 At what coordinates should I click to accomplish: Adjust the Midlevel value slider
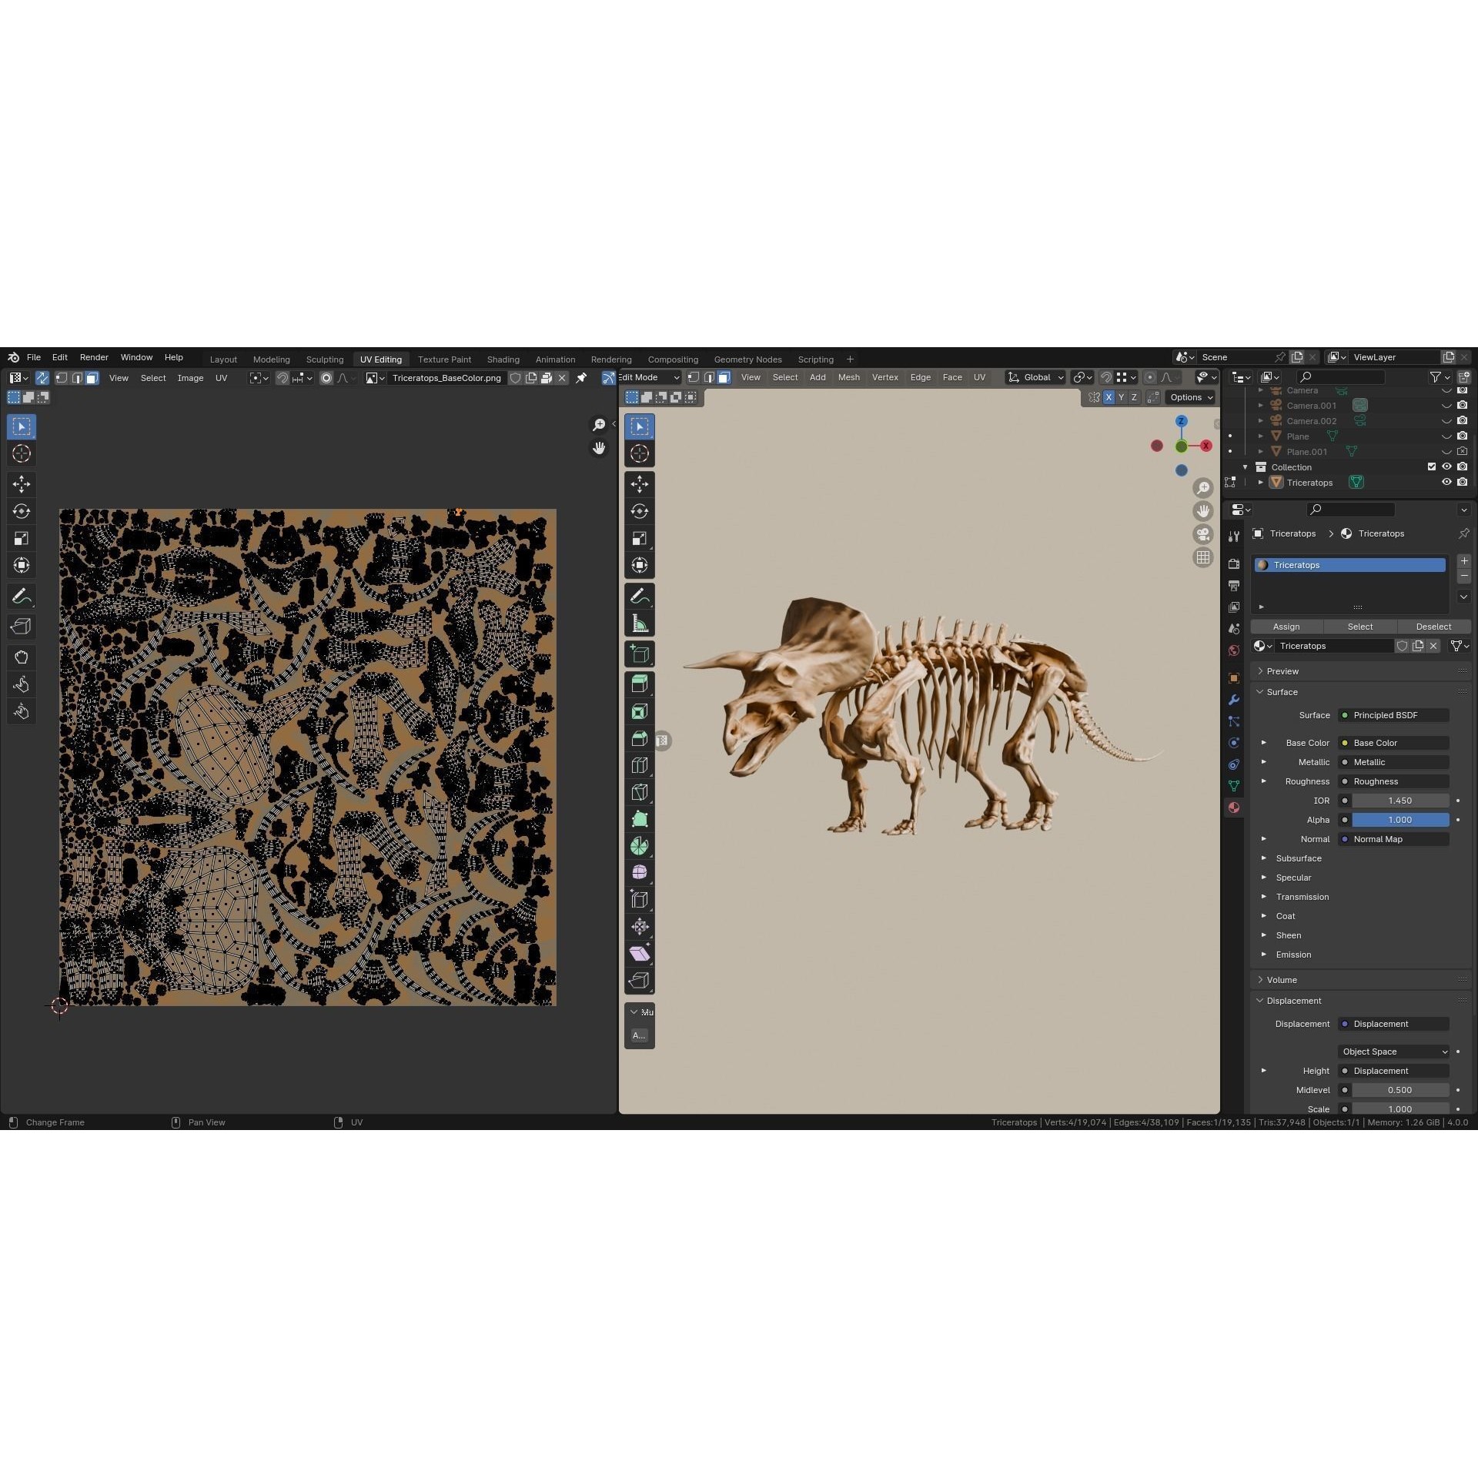[x=1400, y=1090]
